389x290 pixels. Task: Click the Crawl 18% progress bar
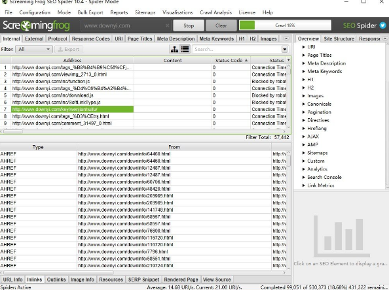tap(285, 25)
